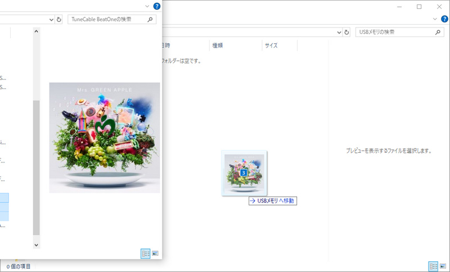The height and width of the screenshot is (272, 450).
Task: Focus the USBメモリの検索 search field
Action: pyautogui.click(x=396, y=33)
